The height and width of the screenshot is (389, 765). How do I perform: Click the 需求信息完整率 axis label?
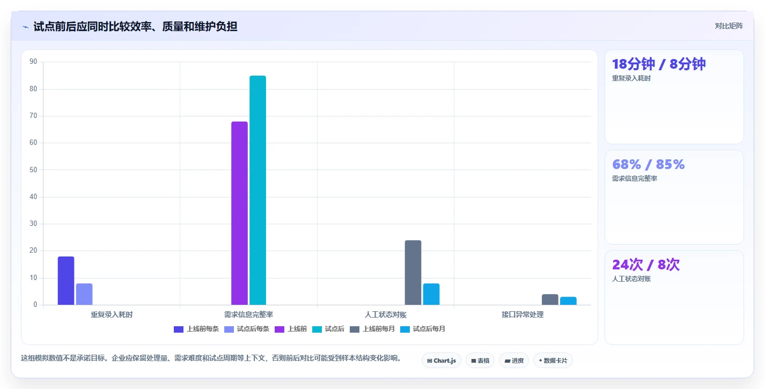[248, 314]
